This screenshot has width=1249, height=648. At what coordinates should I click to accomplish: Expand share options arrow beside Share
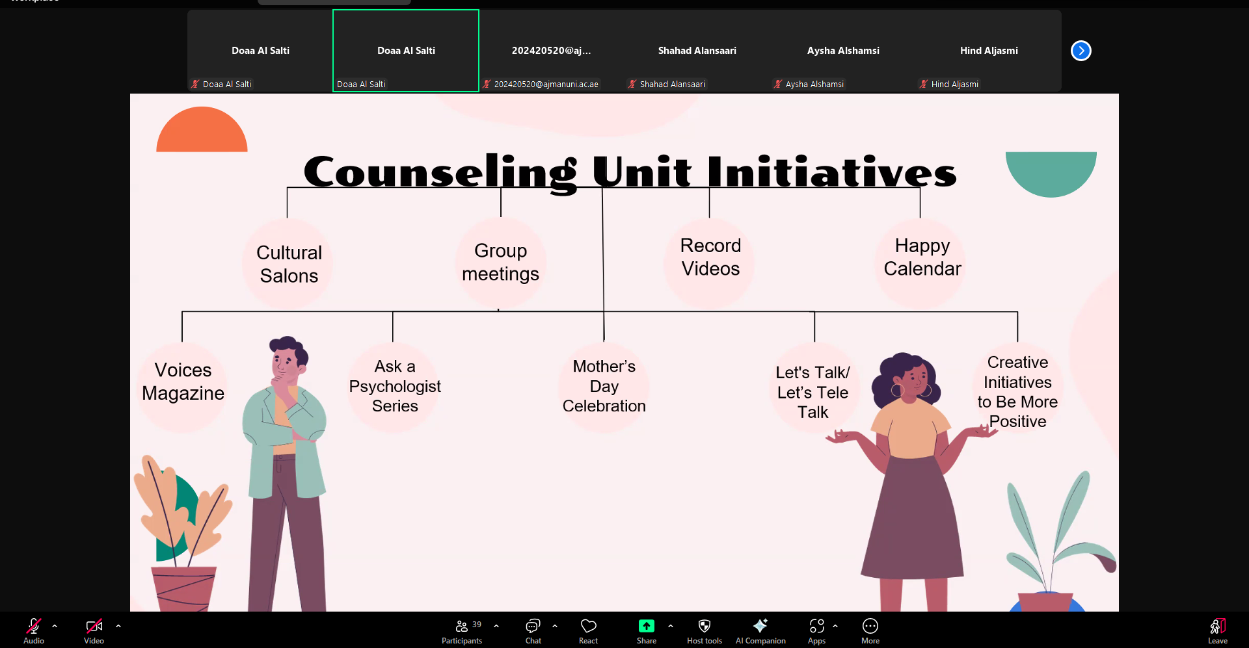coord(671,626)
